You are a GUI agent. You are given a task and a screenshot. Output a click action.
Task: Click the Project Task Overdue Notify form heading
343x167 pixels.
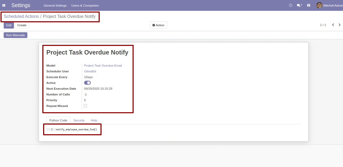point(87,52)
